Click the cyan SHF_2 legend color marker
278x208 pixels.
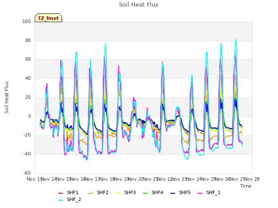[x=61, y=200]
